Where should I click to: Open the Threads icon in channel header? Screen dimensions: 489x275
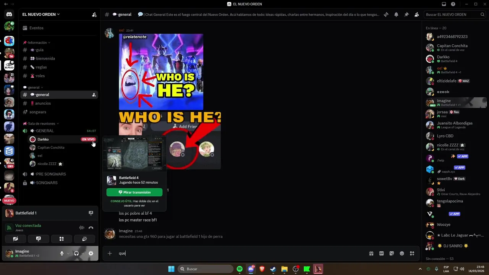pos(386,15)
